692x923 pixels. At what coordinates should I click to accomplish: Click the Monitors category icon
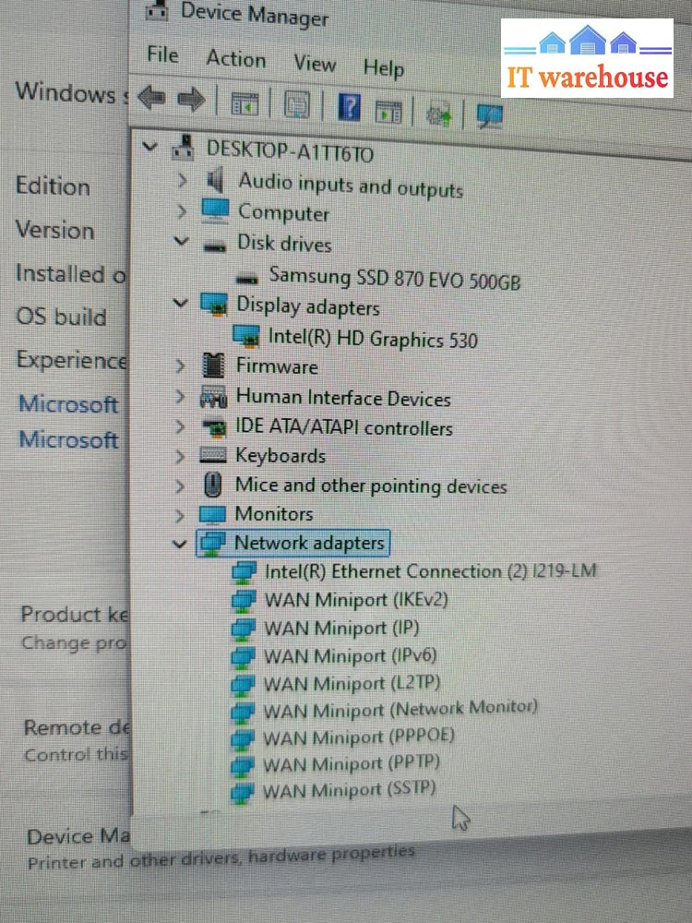point(212,514)
